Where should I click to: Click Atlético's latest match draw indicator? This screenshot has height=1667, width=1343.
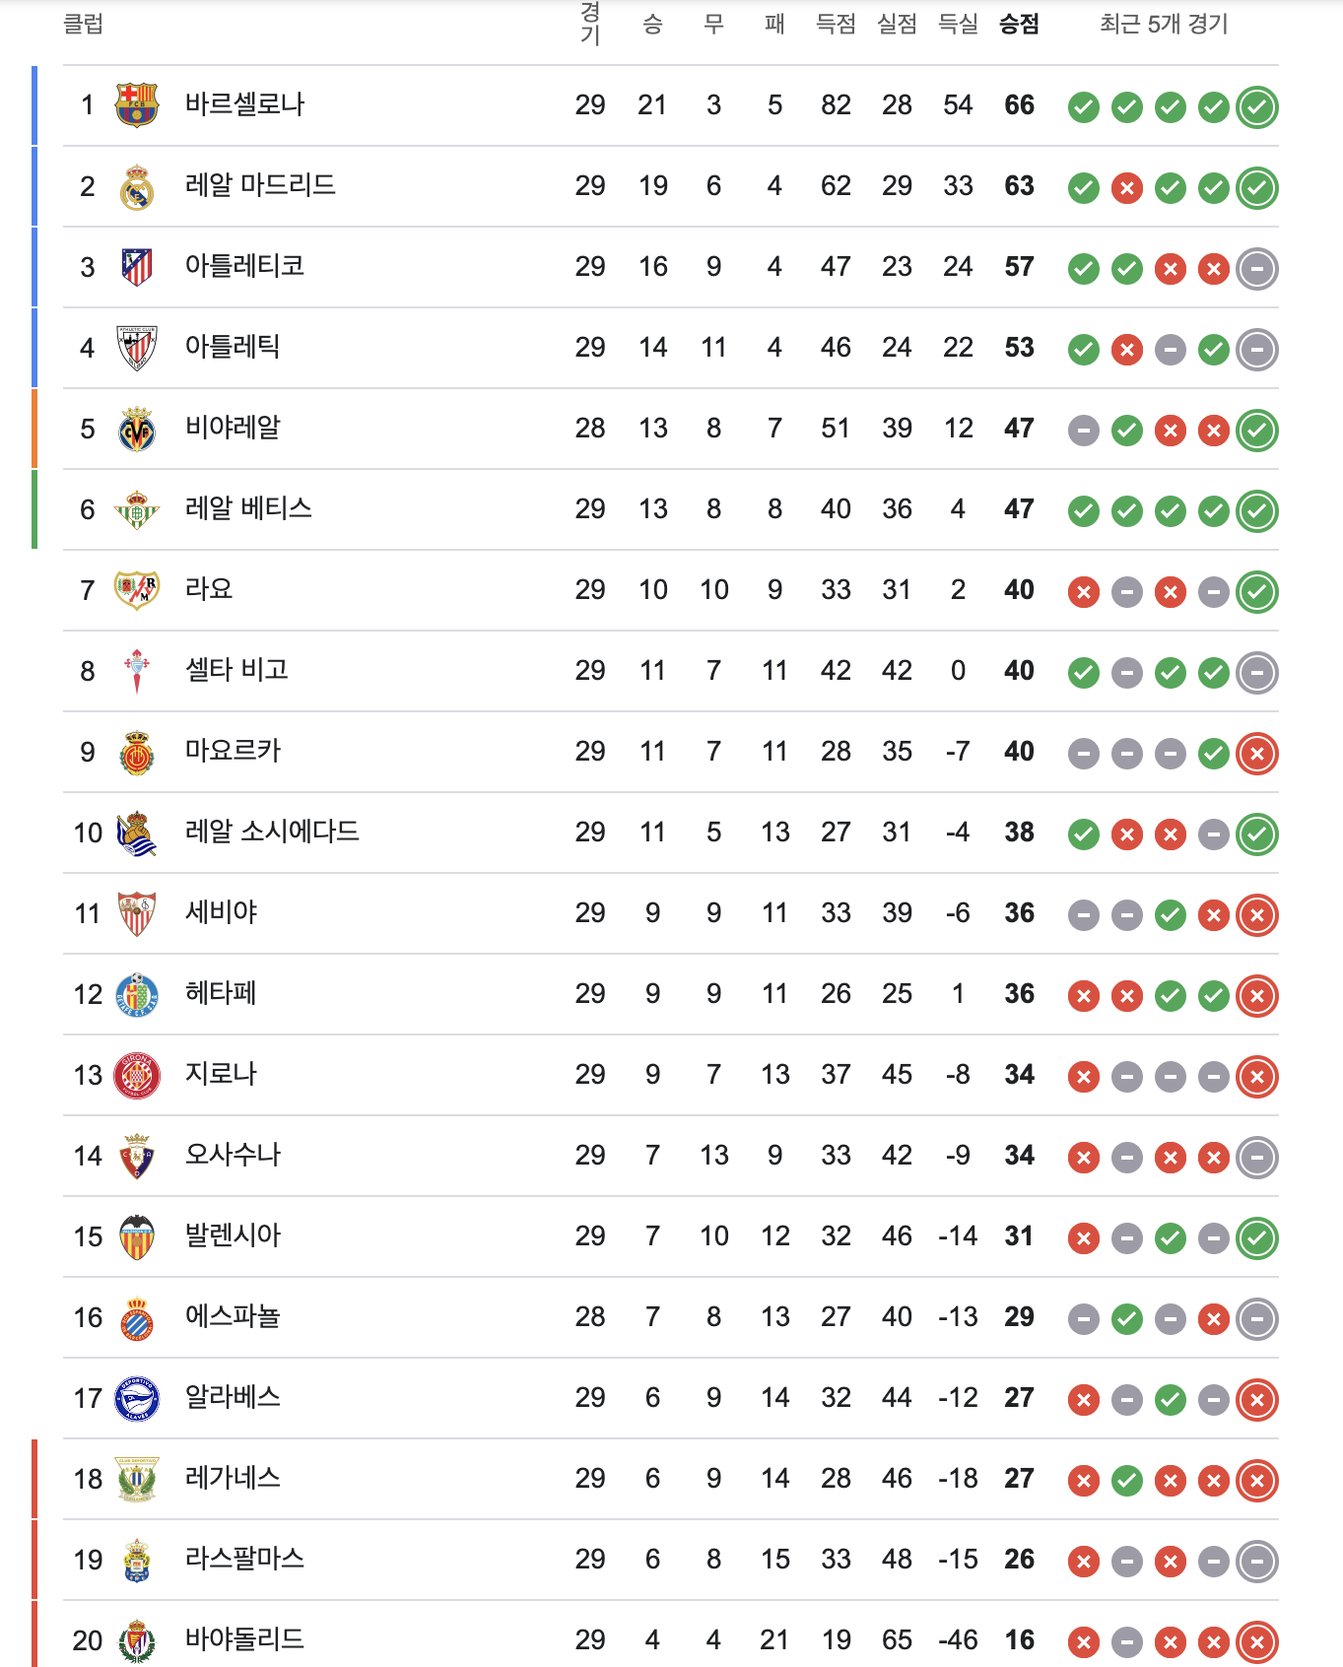(1257, 269)
